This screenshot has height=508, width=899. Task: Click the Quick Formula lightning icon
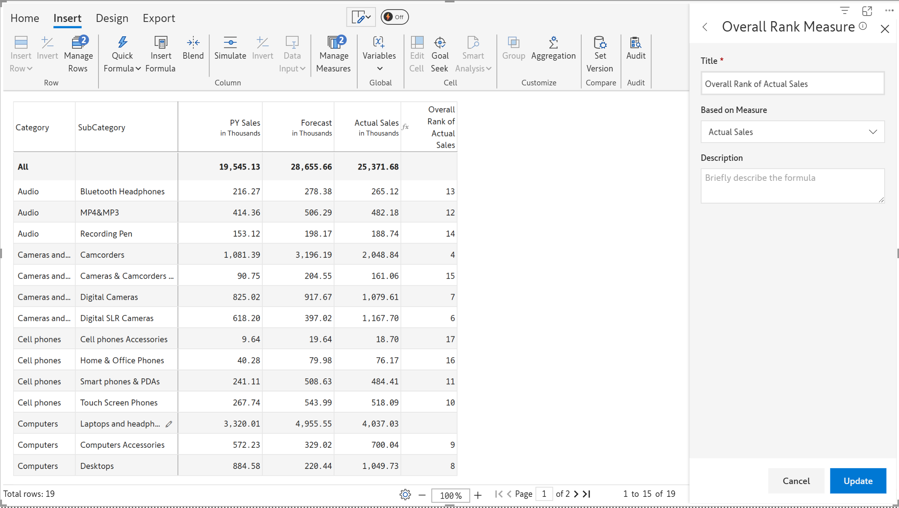click(x=122, y=42)
